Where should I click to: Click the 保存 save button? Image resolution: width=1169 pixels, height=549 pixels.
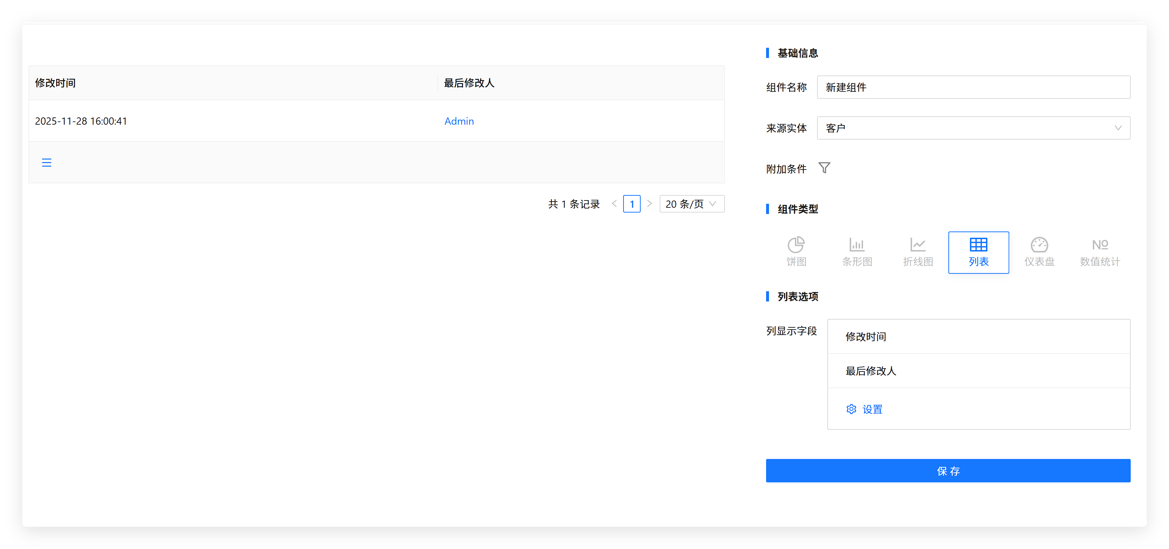tap(948, 471)
